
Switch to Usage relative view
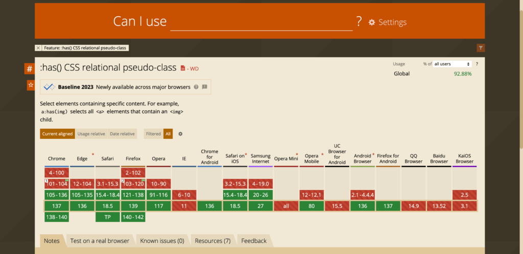[x=91, y=134]
